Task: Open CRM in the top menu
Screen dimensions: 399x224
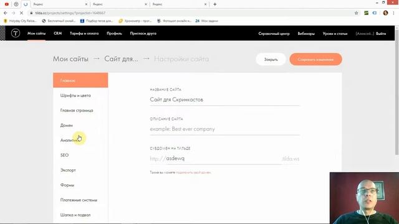Action: (58, 33)
